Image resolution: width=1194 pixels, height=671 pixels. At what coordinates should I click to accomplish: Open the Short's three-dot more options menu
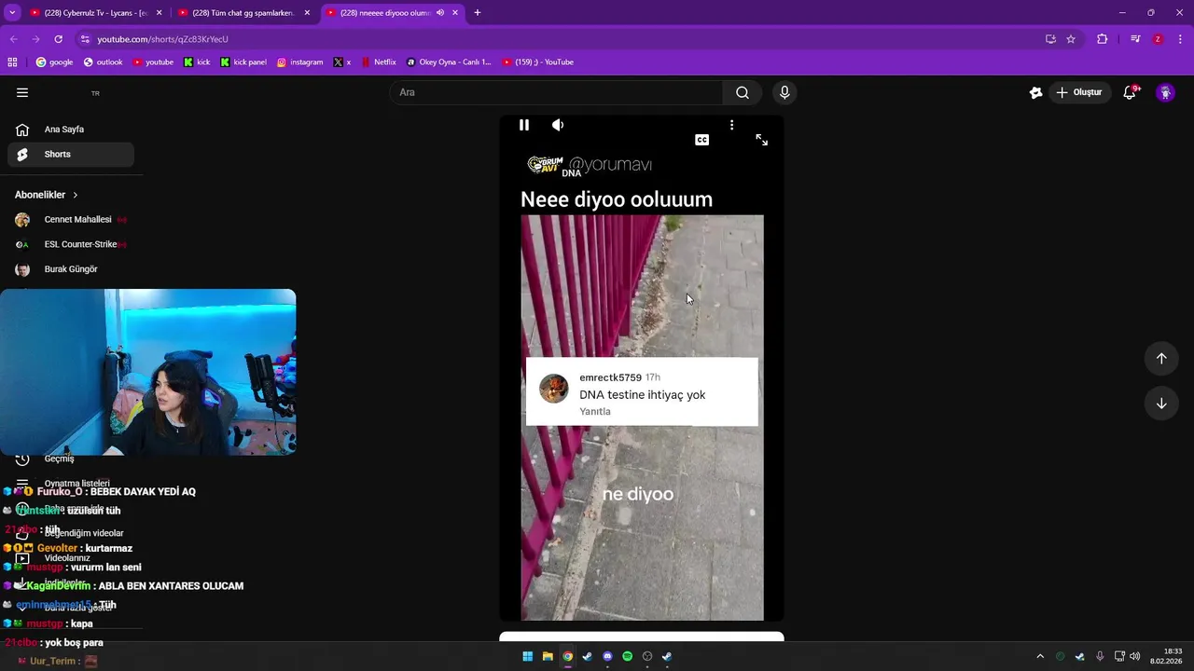point(731,125)
